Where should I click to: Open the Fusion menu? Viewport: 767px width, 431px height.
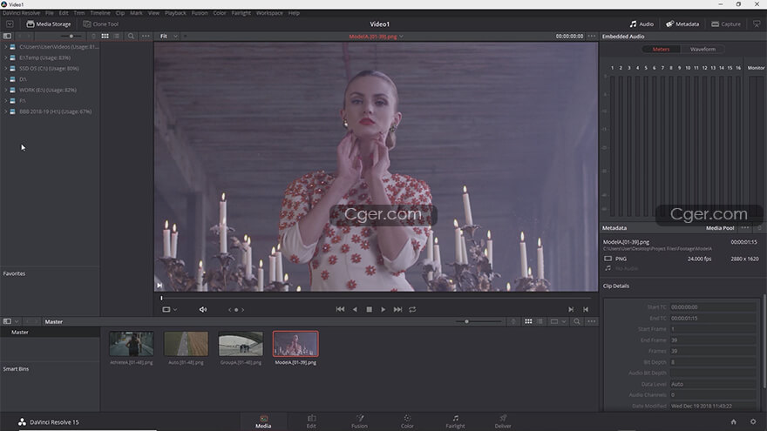200,13
